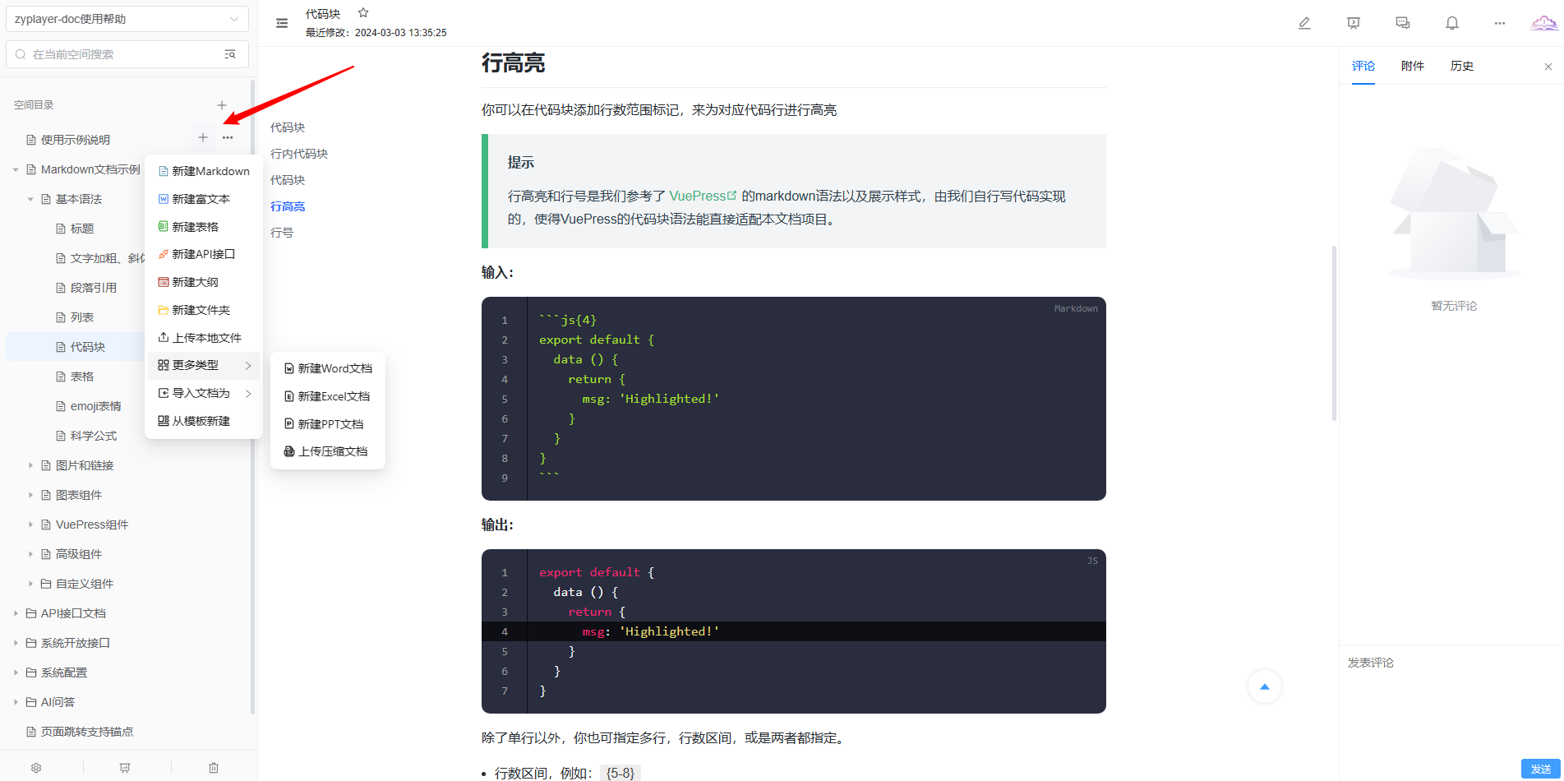The image size is (1564, 781).
Task: Expand the API接口文档 folder arrow
Action: pyautogui.click(x=16, y=613)
